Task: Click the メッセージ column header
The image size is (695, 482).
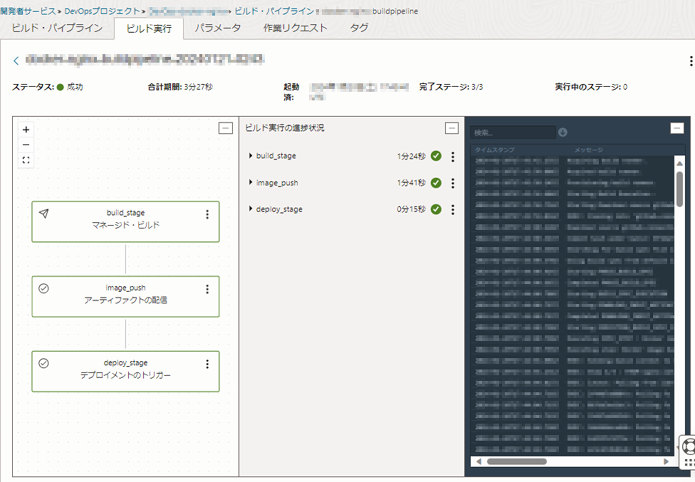Action: [588, 150]
